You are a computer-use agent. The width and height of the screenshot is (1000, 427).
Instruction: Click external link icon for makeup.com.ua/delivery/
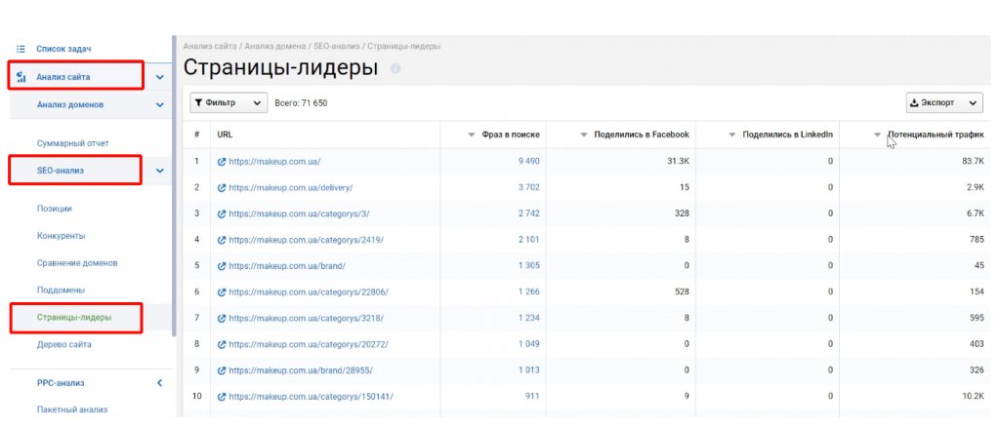tap(222, 188)
